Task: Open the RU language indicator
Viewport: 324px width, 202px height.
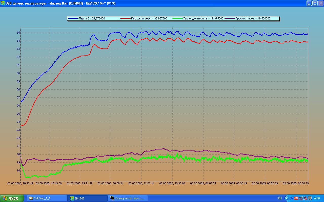Action: pos(280,198)
